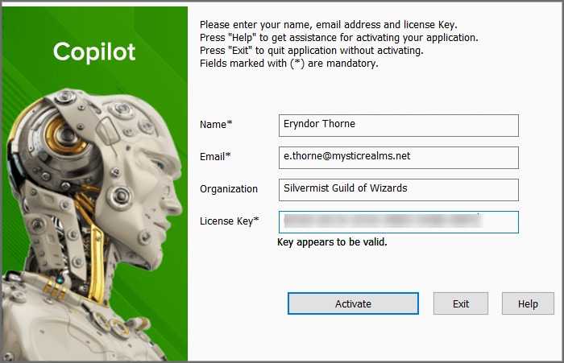Click the Name* label

tap(216, 125)
